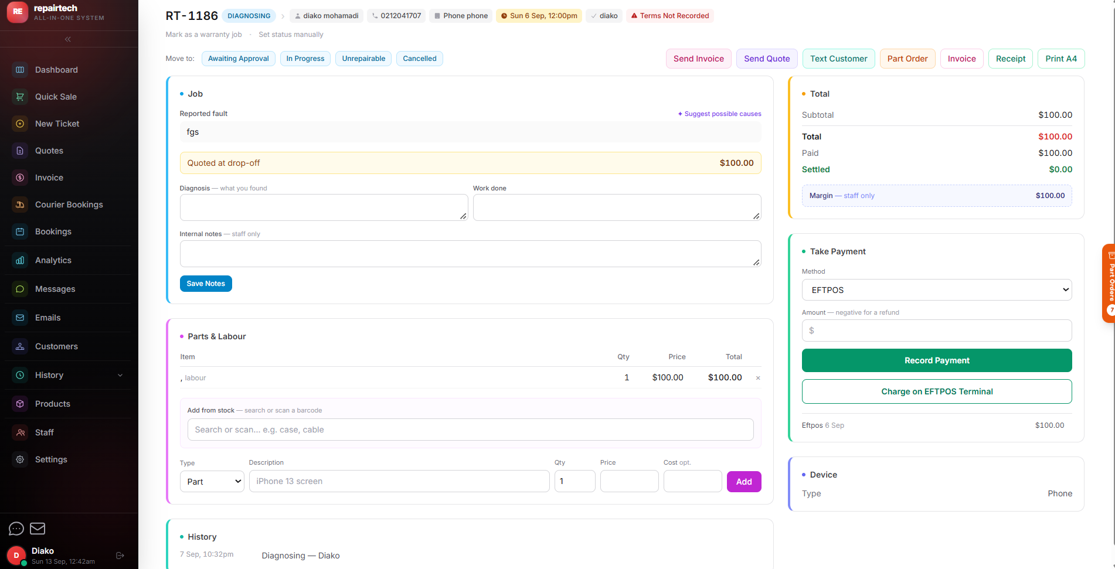Click Set status manually link
1115x569 pixels.
pos(291,35)
